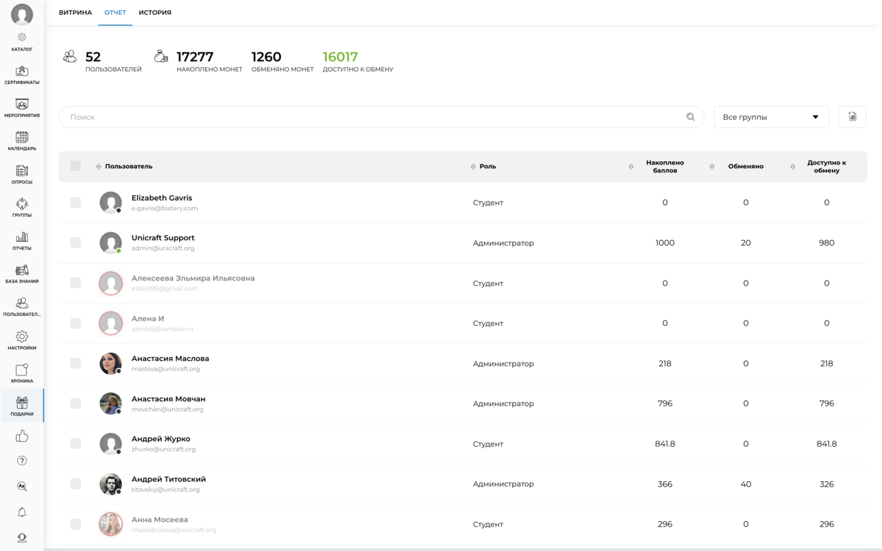Select checkbox for Анастасия Маслова
882x551 pixels.
(75, 363)
